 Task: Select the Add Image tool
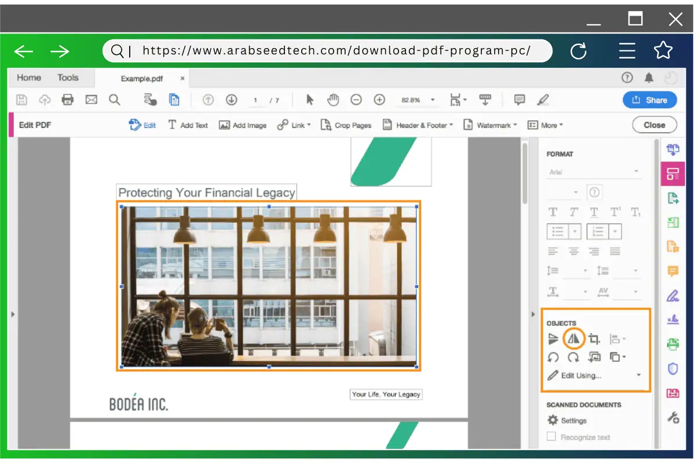point(243,124)
